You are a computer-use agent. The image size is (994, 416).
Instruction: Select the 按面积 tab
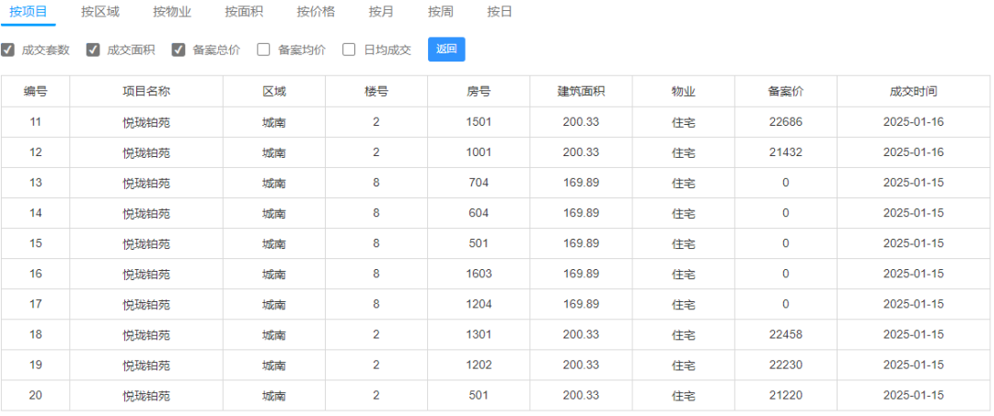tap(244, 11)
